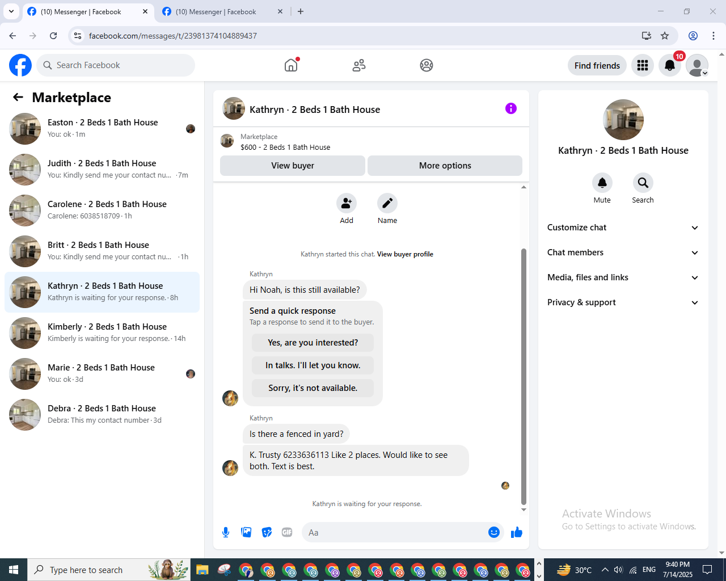Edit the chat name with pencil icon
This screenshot has height=581, width=726.
click(387, 203)
